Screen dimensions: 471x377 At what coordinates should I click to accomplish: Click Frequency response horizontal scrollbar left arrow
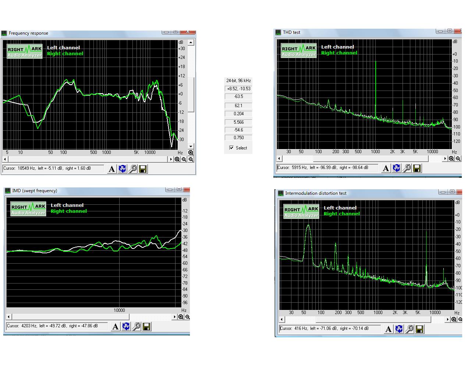point(5,159)
